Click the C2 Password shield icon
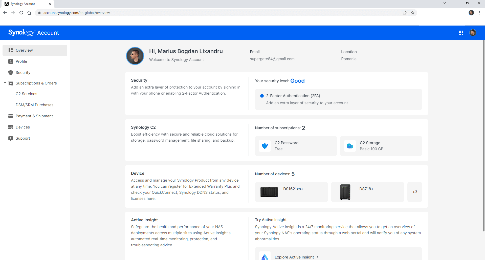 pyautogui.click(x=265, y=146)
